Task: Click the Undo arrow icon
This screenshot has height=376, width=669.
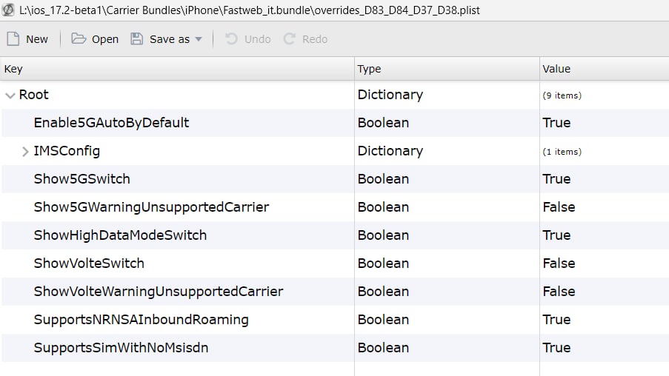Action: pyautogui.click(x=231, y=38)
